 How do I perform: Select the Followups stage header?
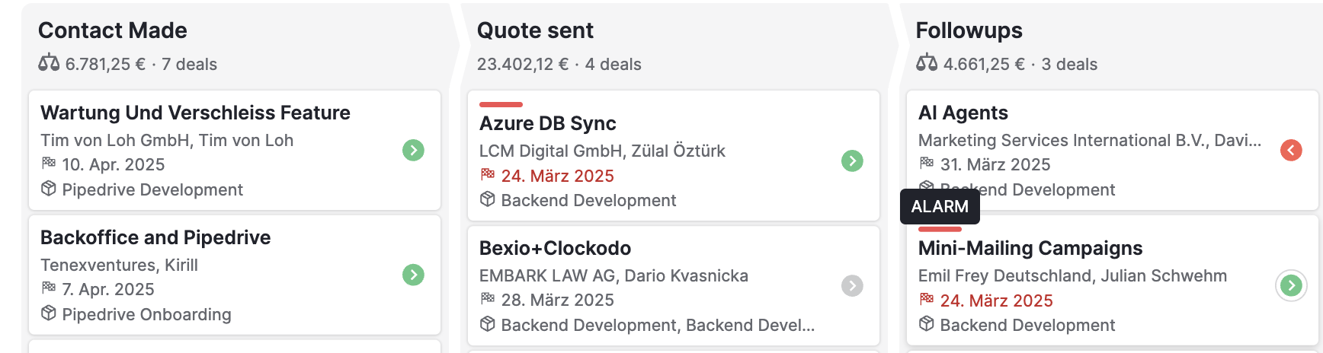pos(969,30)
